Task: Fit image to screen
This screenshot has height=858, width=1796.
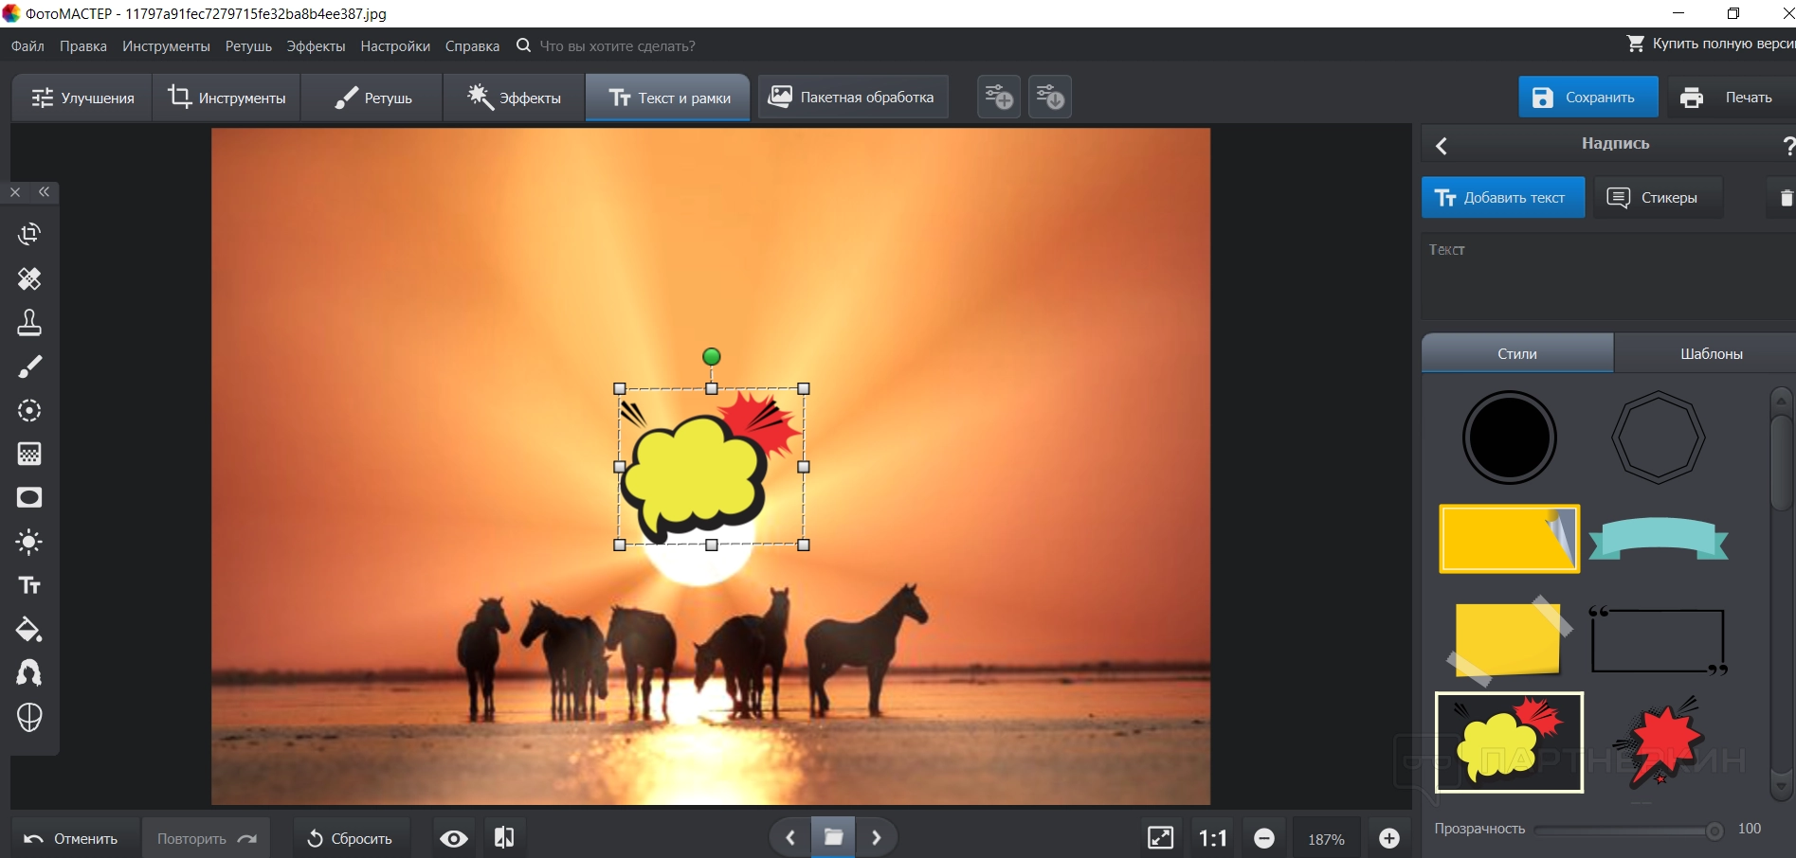Action: point(1161,838)
